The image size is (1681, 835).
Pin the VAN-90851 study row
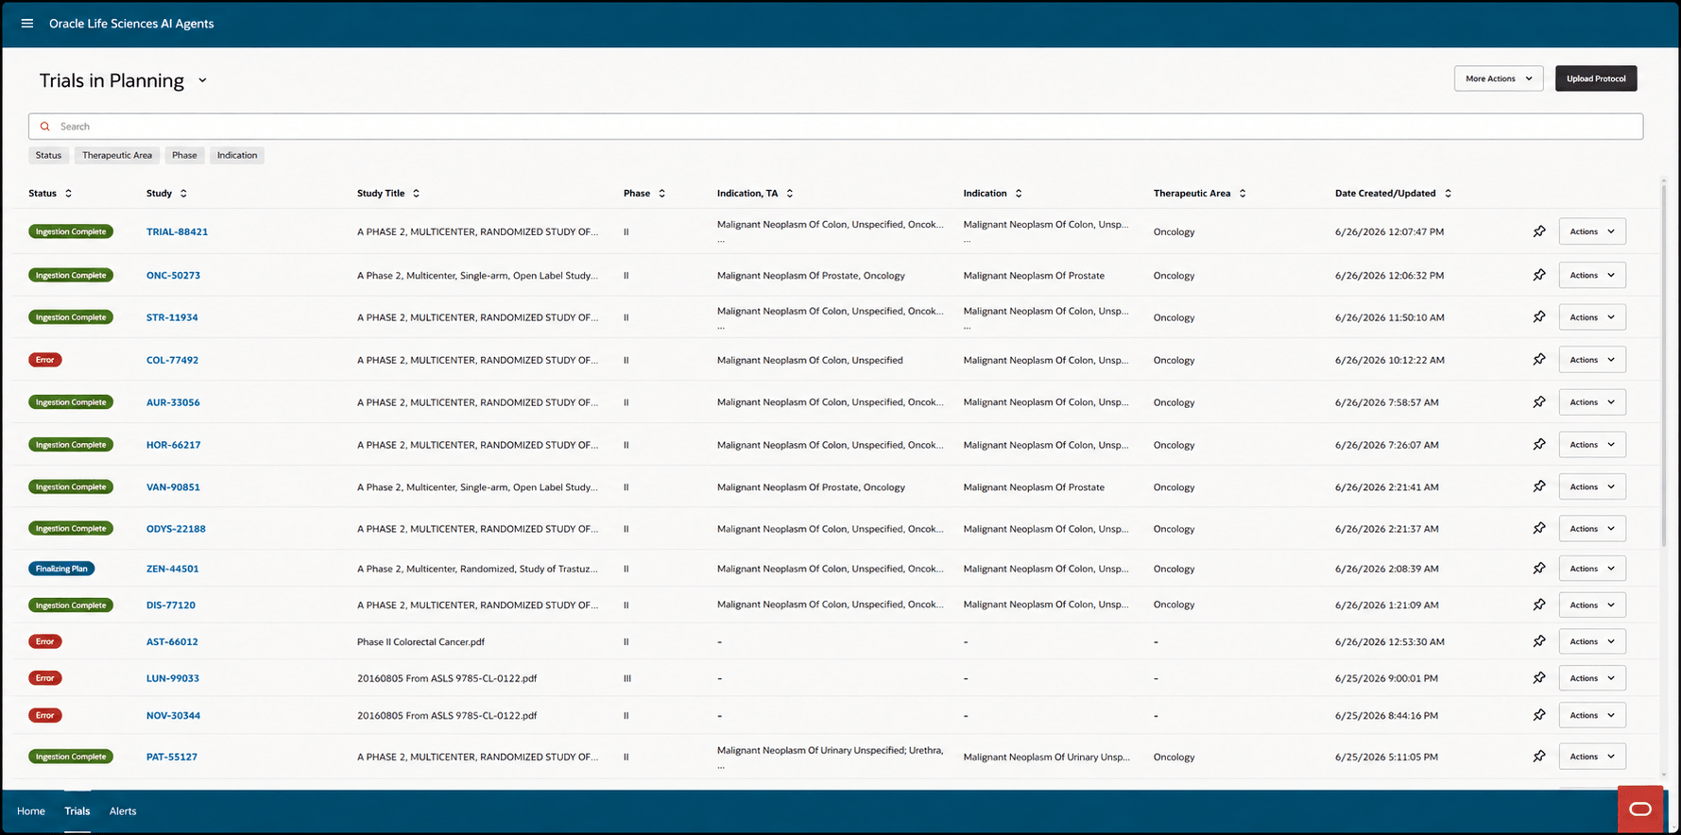click(x=1539, y=487)
